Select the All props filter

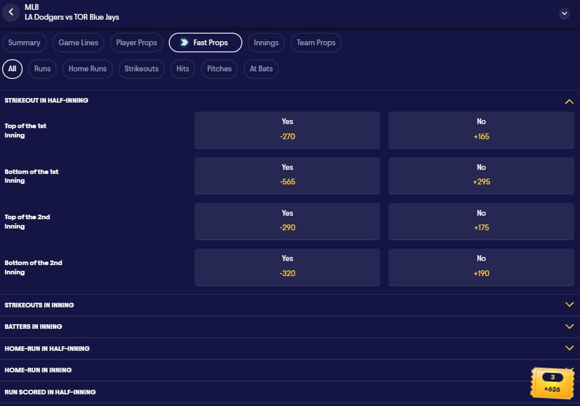click(x=12, y=68)
